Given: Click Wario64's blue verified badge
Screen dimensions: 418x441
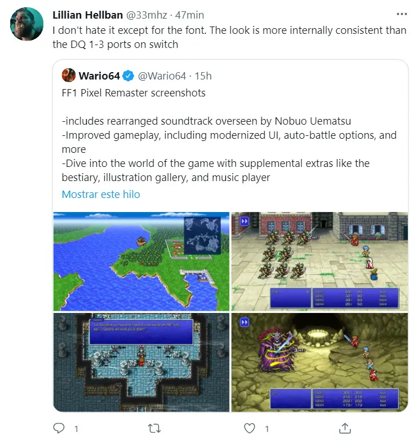Looking at the screenshot, I should coord(128,76).
